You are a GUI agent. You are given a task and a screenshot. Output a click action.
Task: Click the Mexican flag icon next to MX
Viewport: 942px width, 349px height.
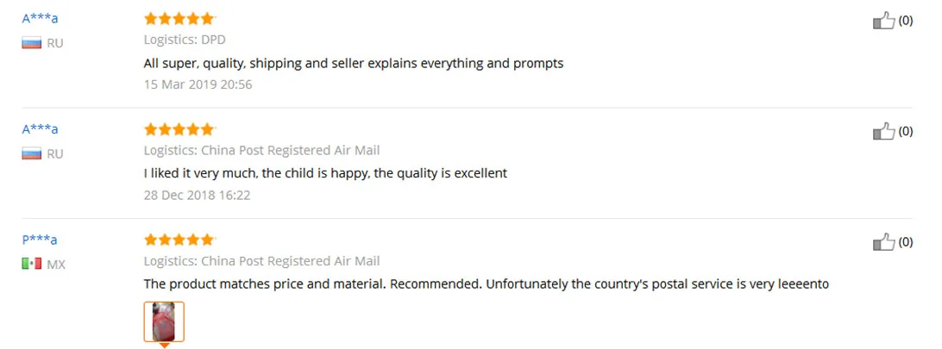click(32, 264)
